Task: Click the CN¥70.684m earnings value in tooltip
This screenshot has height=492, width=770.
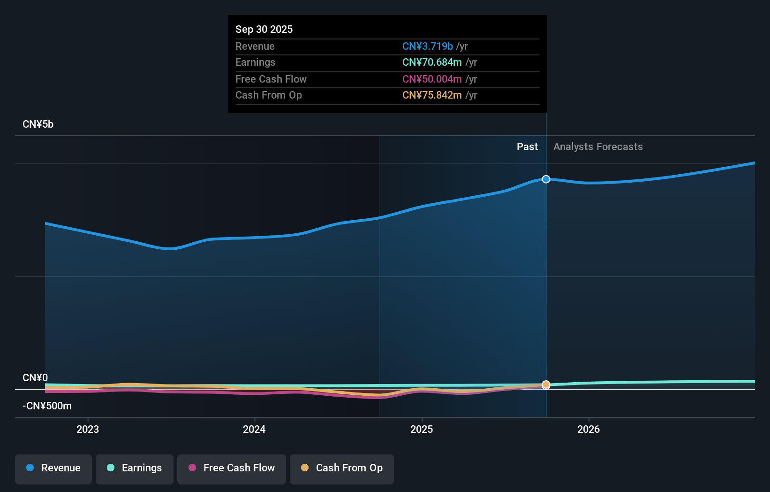Action: [431, 62]
